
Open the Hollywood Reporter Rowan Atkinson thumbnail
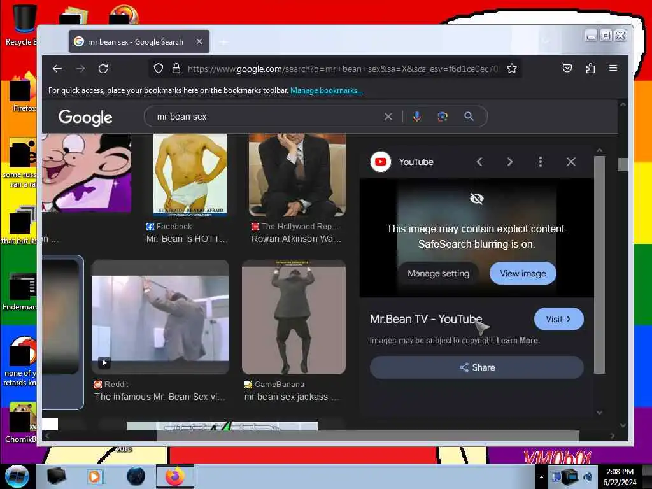(297, 174)
